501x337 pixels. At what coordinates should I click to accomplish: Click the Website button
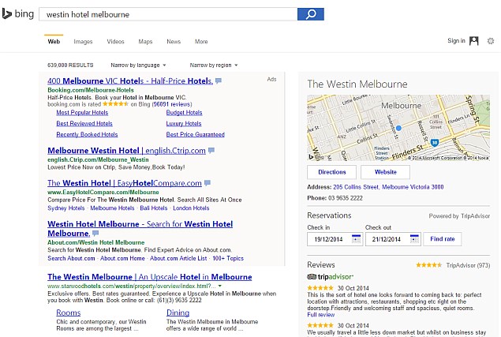tap(385, 172)
